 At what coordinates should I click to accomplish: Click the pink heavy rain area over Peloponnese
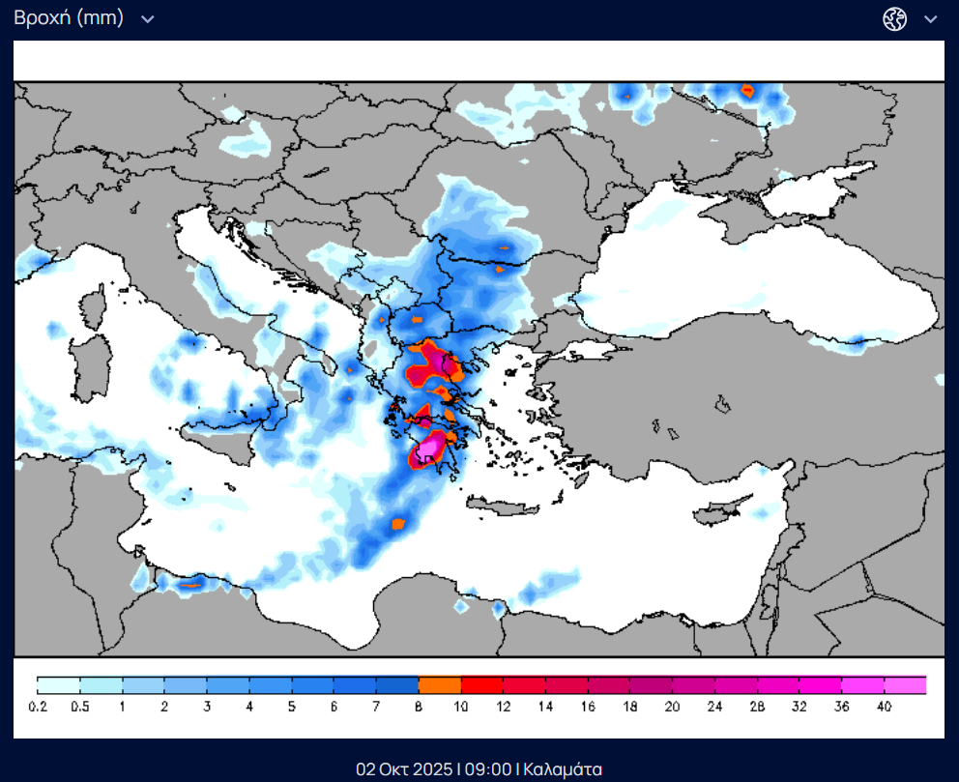click(x=428, y=447)
